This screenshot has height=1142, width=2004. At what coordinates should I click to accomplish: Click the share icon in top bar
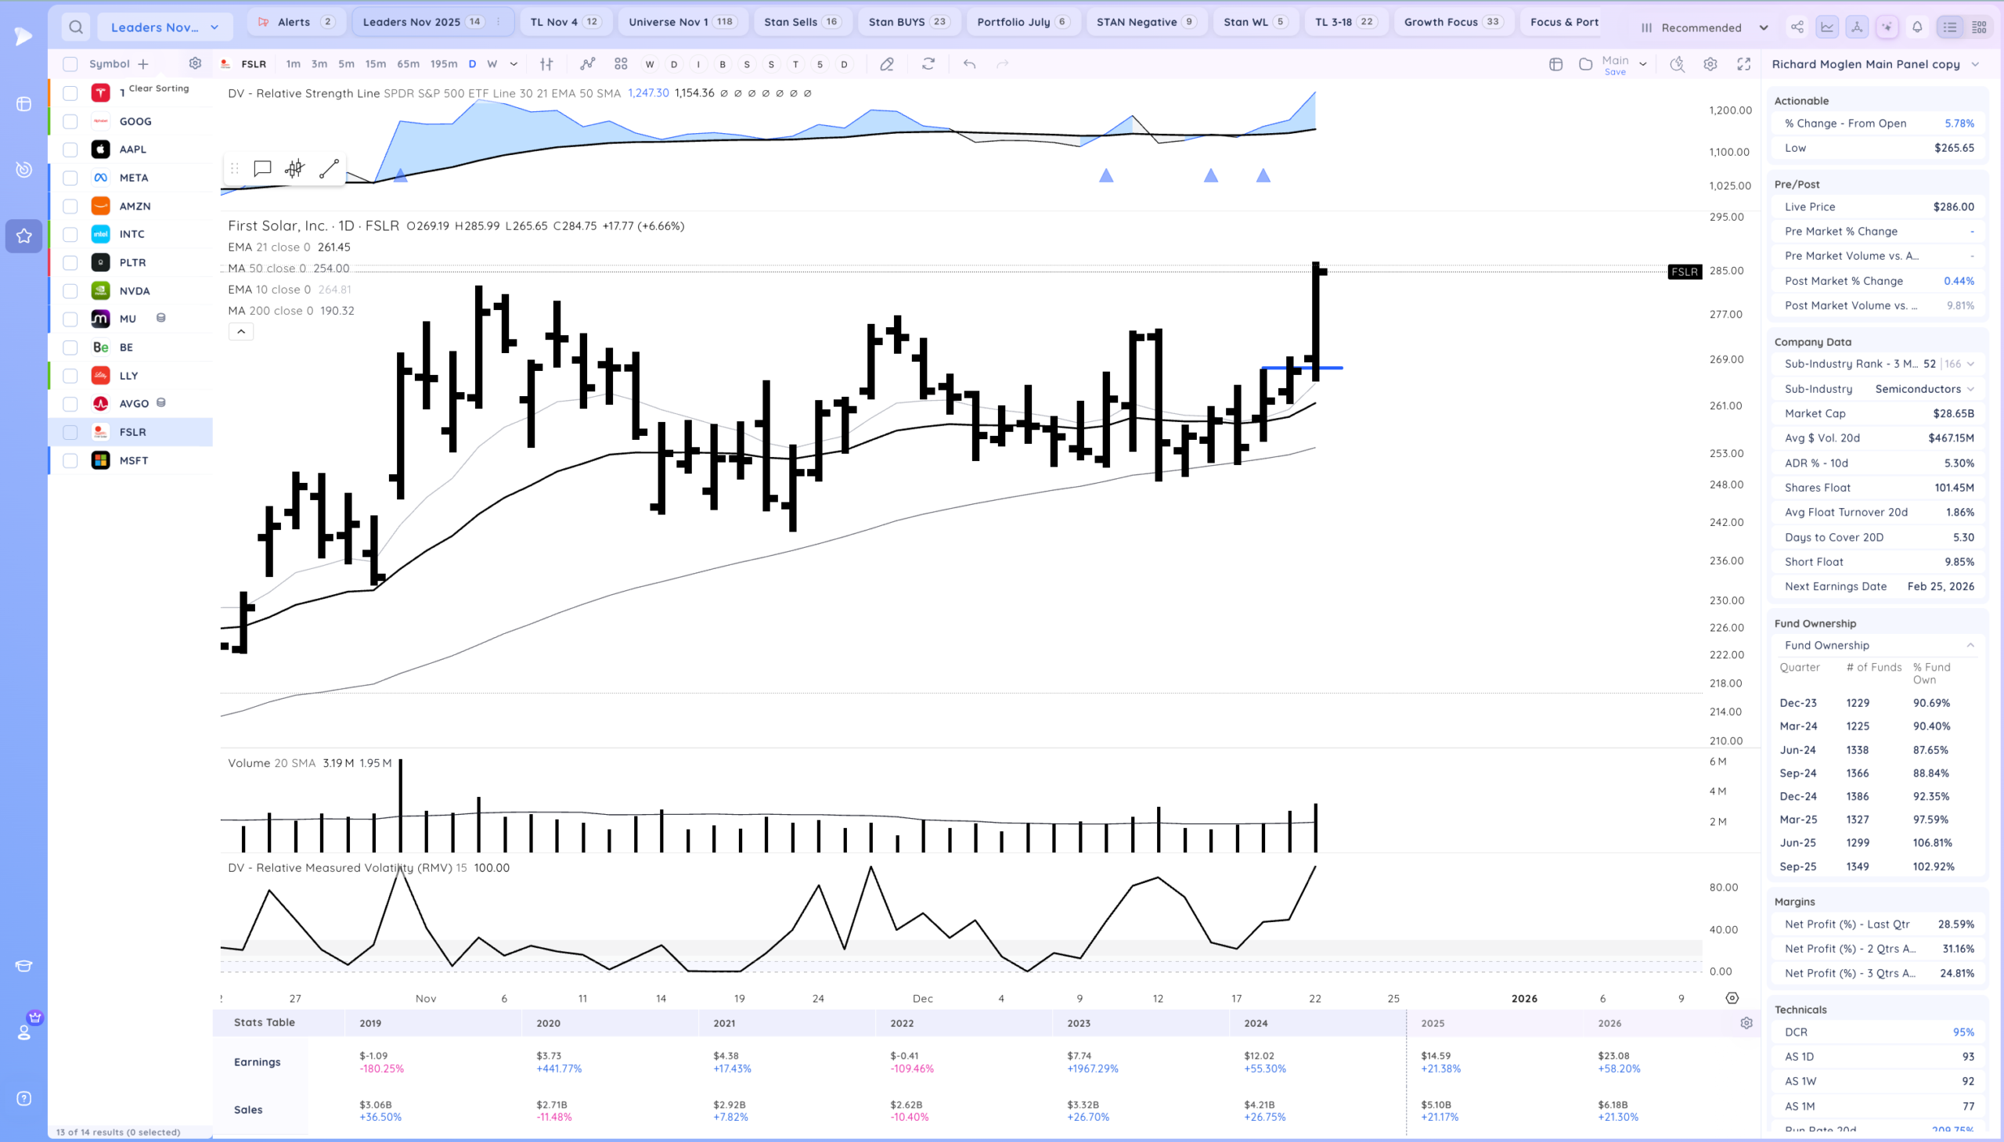(x=1797, y=27)
